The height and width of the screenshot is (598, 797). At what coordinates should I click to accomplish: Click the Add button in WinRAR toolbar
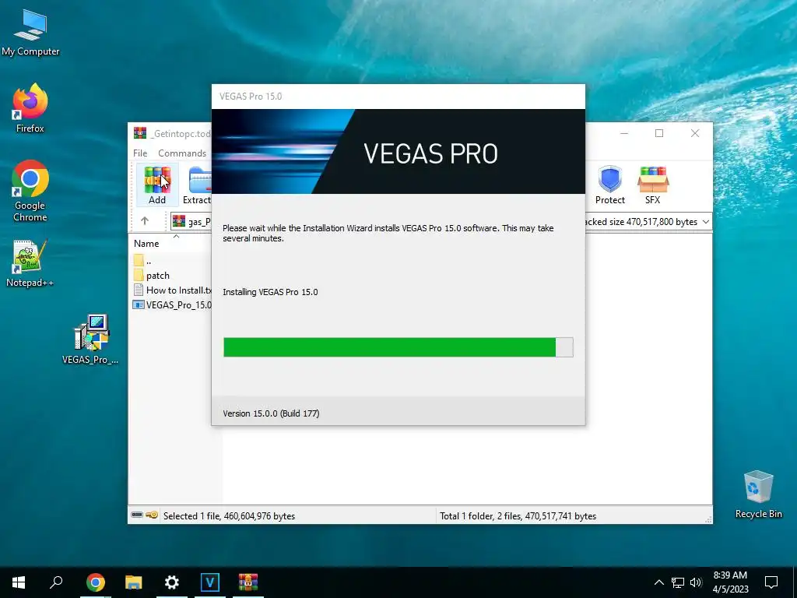click(157, 185)
